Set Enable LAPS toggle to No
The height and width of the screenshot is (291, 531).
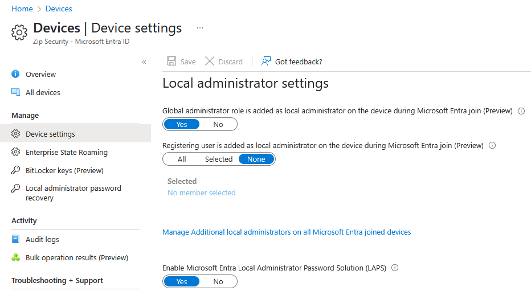tap(218, 281)
